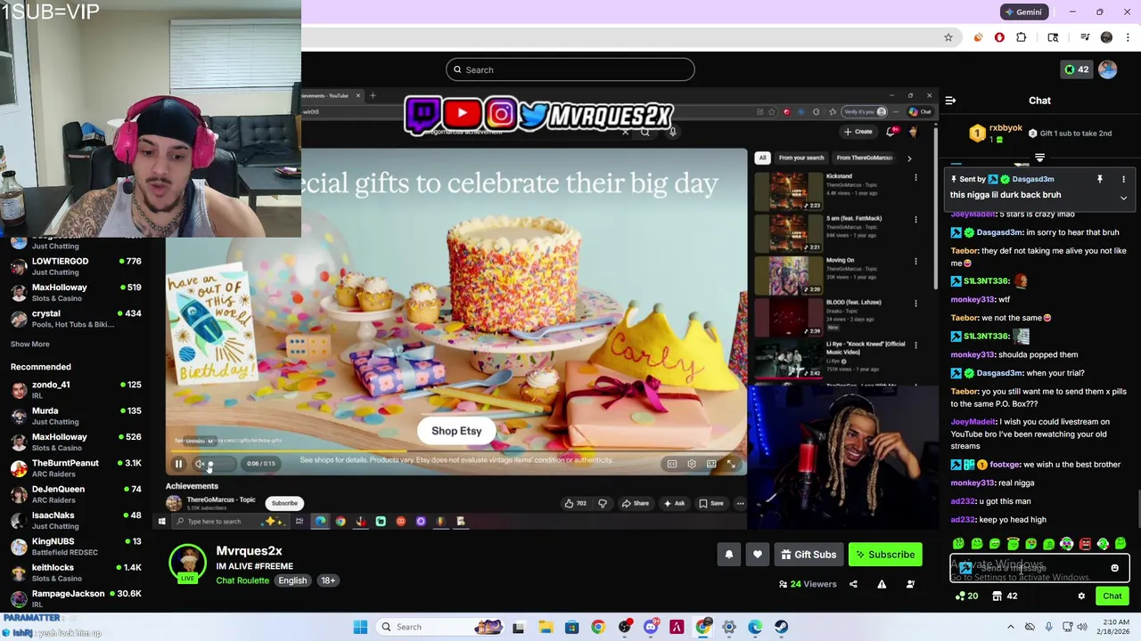The width and height of the screenshot is (1141, 641).
Task: Open TheBurntPeanut recommended channel
Action: [x=76, y=468]
